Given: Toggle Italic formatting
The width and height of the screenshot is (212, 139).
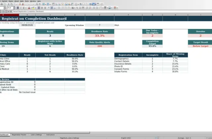Looking at the screenshot, I should click(21, 8).
